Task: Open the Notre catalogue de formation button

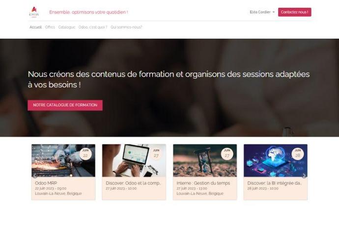Action: click(65, 105)
